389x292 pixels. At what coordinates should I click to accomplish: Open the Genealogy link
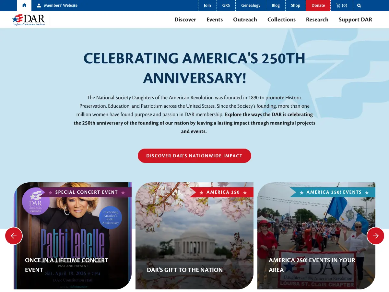251,6
